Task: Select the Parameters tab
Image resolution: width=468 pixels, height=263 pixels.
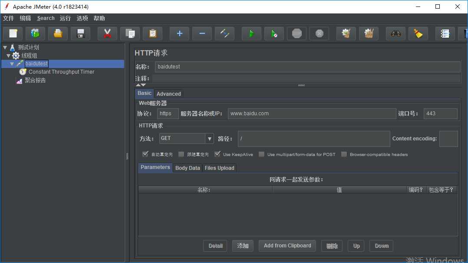Action: coord(155,167)
